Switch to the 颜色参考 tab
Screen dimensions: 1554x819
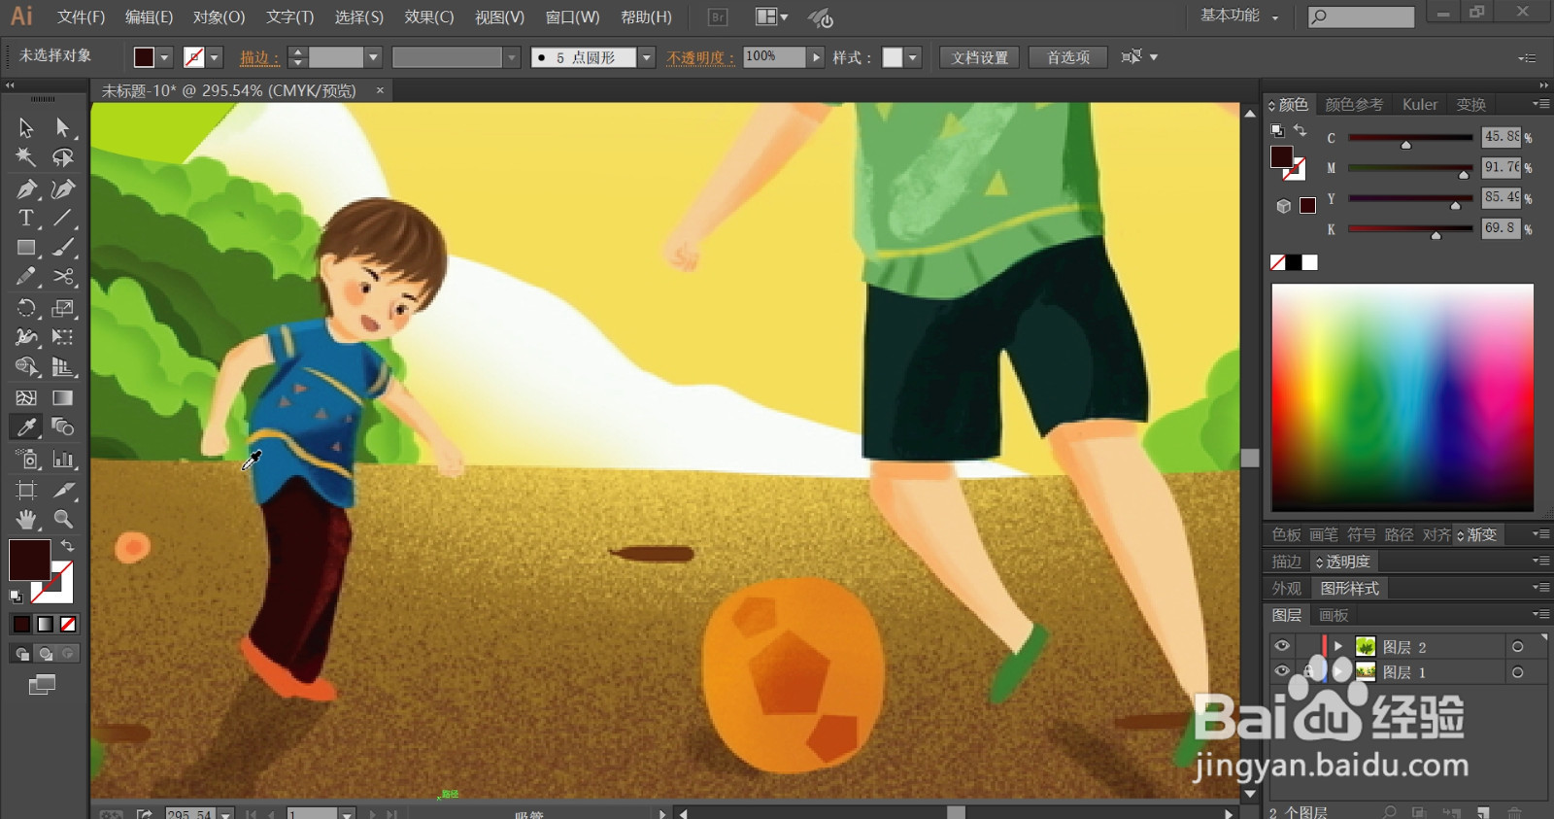[1354, 104]
